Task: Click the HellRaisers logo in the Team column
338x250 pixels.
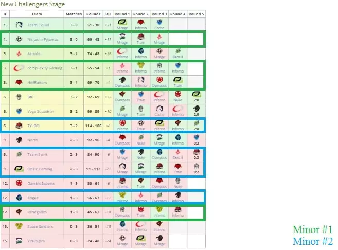Action: 19,82
